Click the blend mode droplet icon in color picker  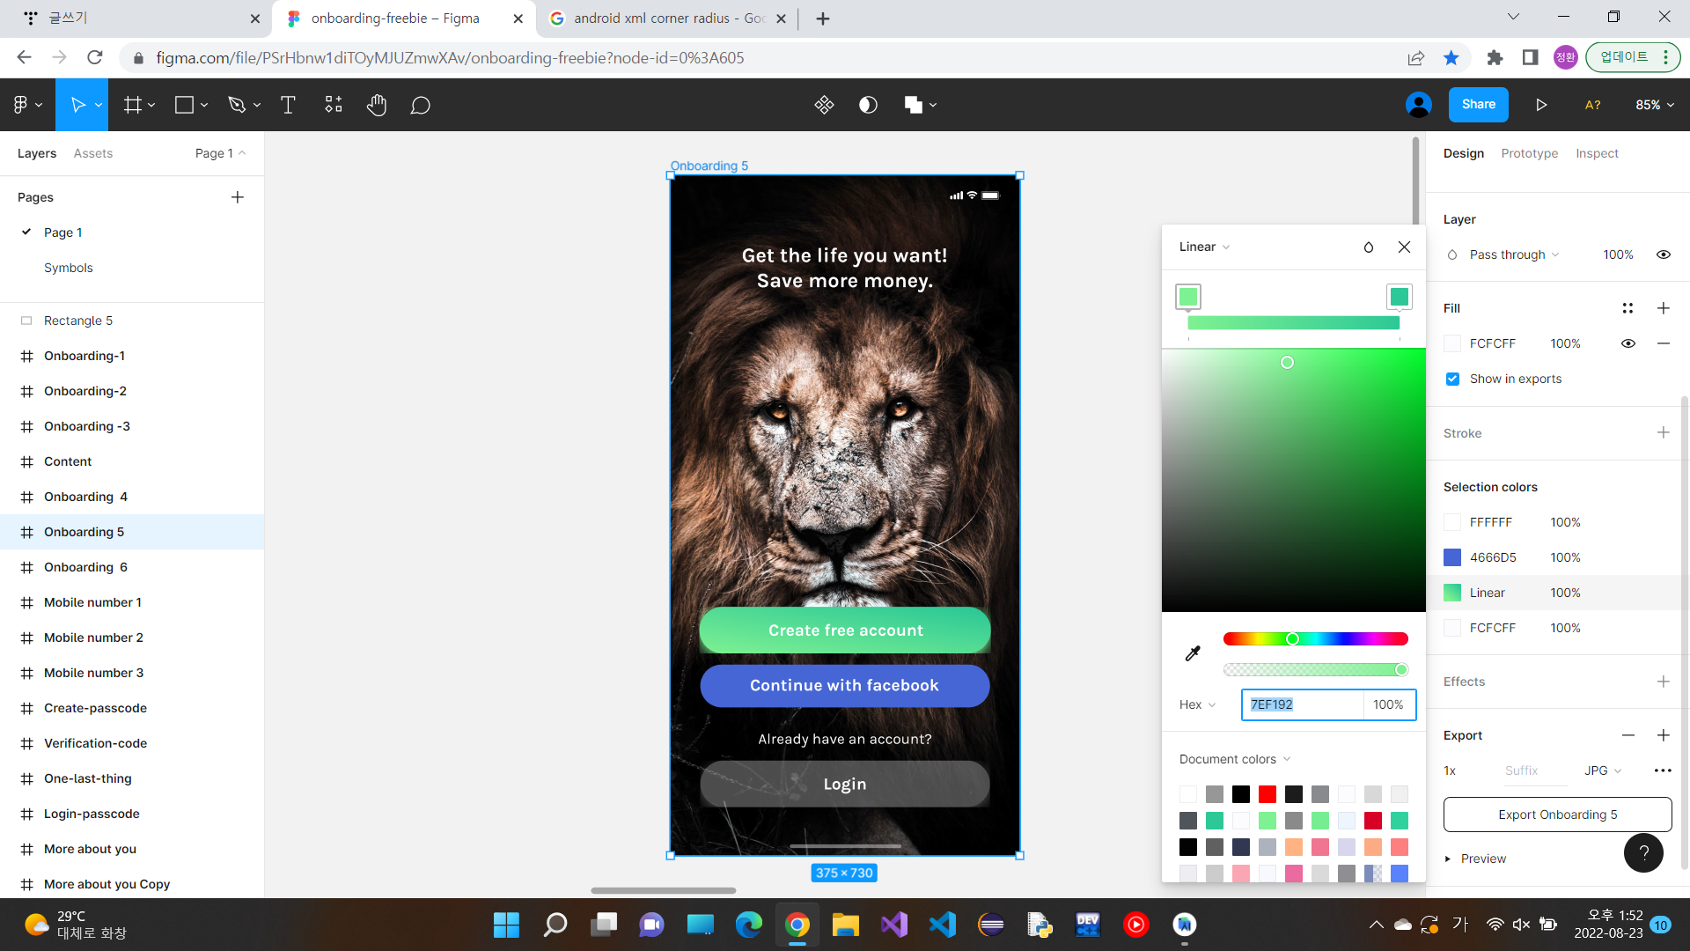tap(1369, 247)
